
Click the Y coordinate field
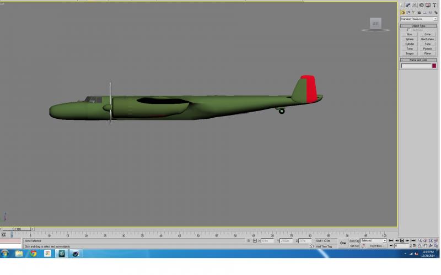[286, 241]
